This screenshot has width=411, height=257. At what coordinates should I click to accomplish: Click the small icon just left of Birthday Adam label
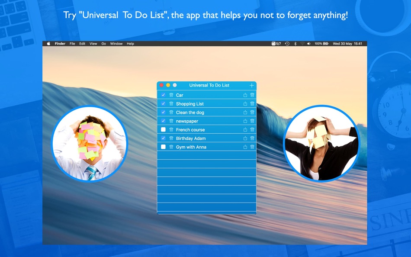[x=171, y=138]
